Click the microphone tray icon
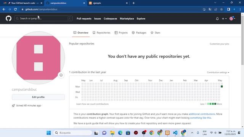Screen dimensions: 244x137 [198, 133]
